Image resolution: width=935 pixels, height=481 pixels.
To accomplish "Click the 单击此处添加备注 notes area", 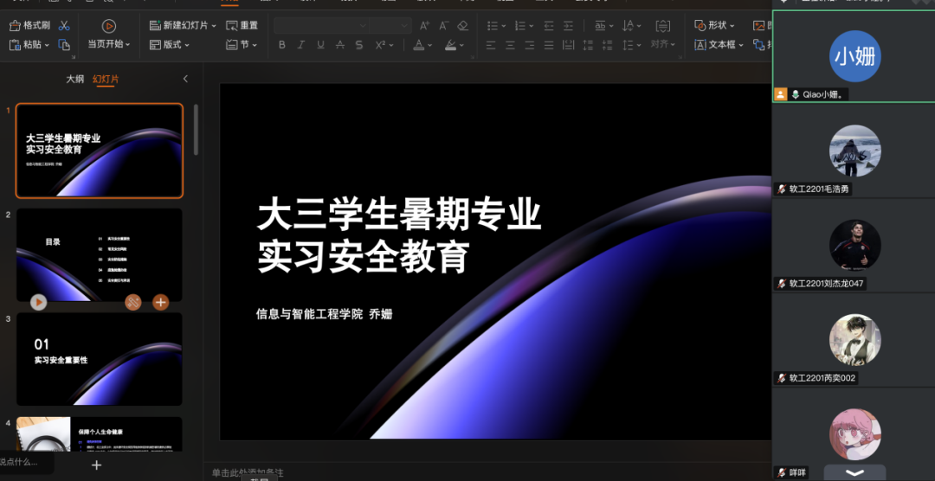I will [x=248, y=473].
